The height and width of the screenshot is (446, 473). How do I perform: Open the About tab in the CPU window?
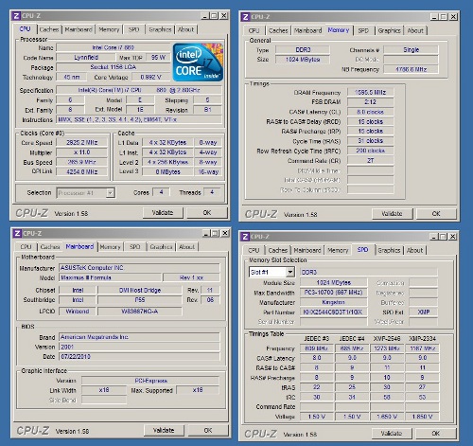click(x=185, y=29)
